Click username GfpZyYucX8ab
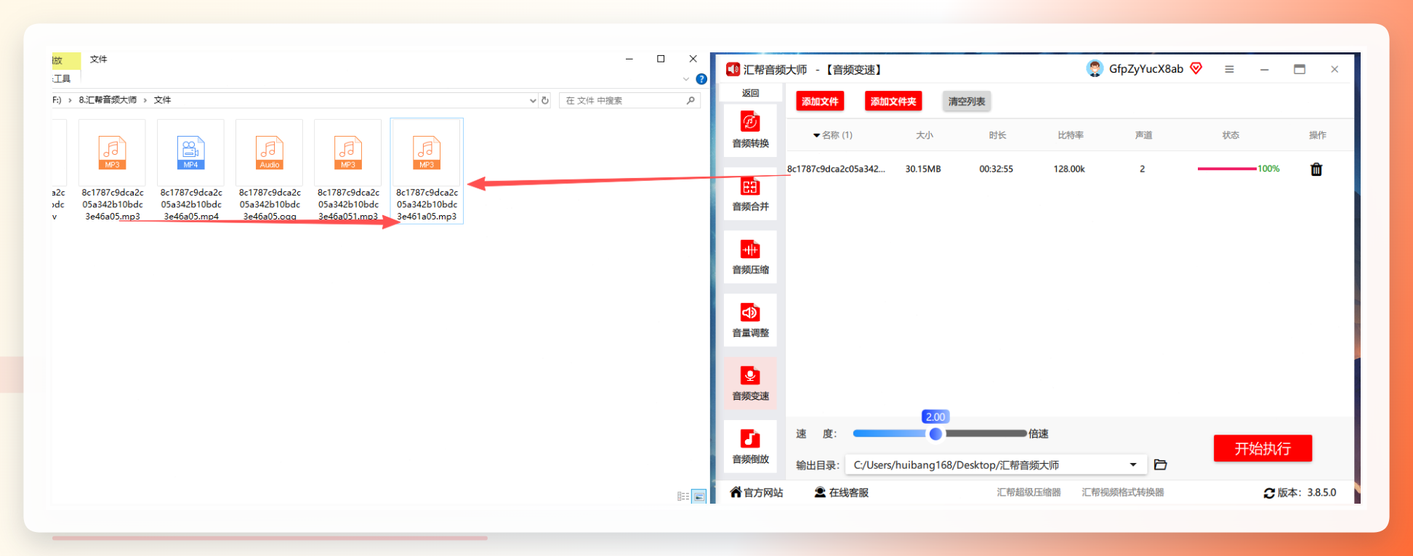 pyautogui.click(x=1146, y=69)
